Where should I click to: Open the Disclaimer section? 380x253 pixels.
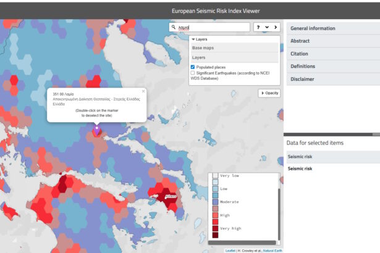[x=303, y=79]
